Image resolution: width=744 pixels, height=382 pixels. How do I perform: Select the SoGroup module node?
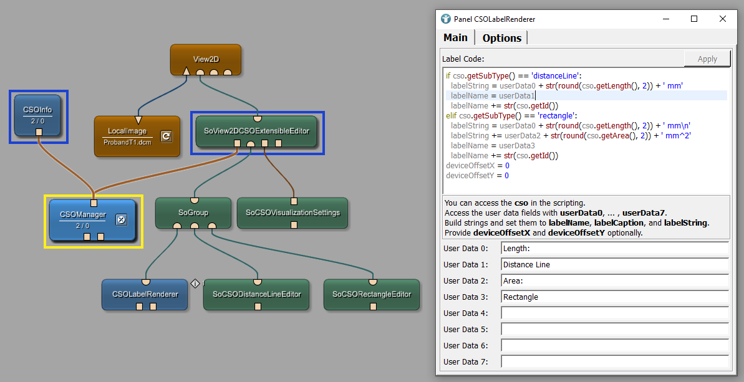pos(192,212)
